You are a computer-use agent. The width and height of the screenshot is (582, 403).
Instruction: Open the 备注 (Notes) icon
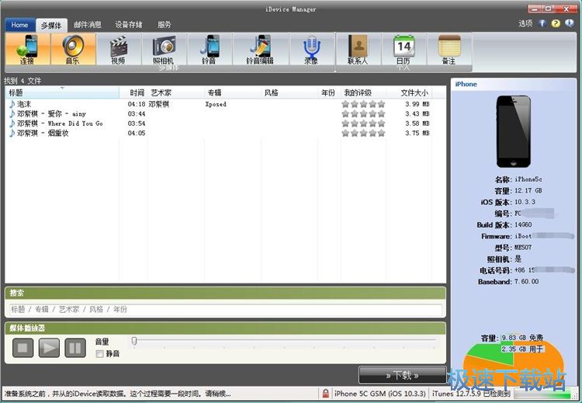pos(448,48)
